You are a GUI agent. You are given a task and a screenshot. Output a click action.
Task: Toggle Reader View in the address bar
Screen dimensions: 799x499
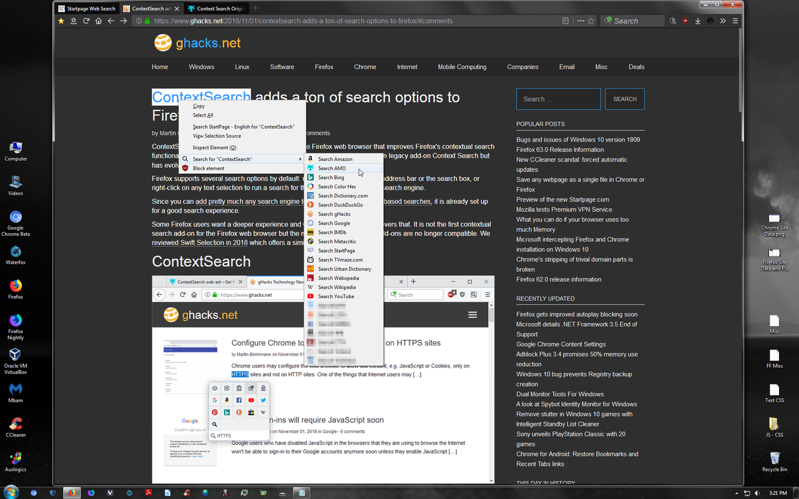tap(565, 21)
